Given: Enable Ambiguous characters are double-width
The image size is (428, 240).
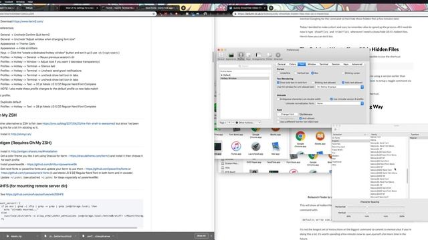Looking at the screenshot, I should [x=278, y=99].
